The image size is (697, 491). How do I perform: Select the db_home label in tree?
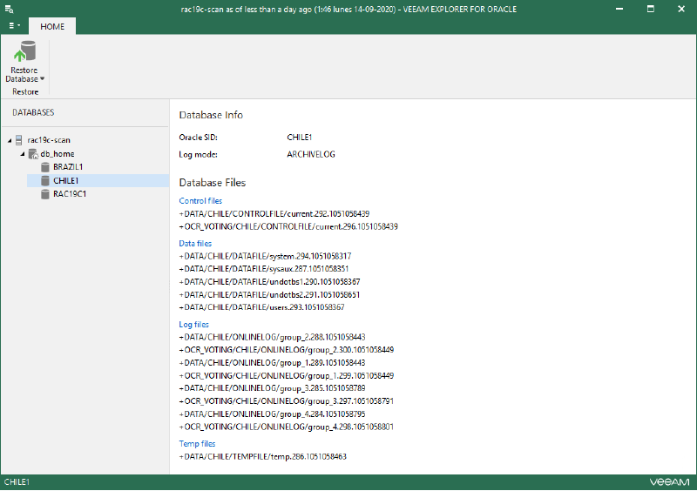point(58,154)
